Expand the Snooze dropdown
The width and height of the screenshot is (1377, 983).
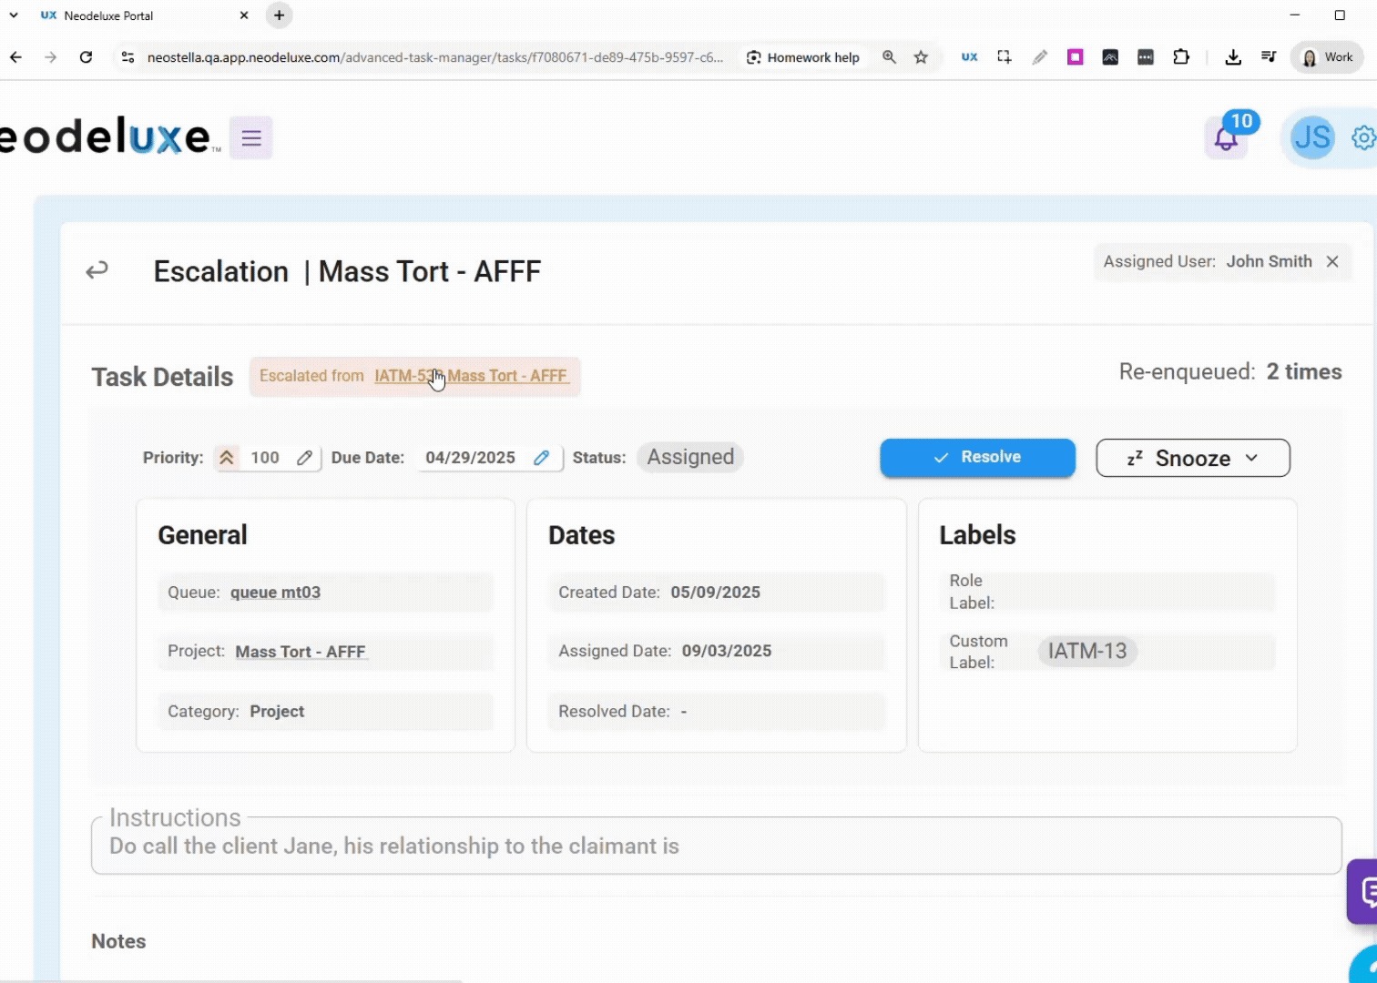pos(1193,458)
